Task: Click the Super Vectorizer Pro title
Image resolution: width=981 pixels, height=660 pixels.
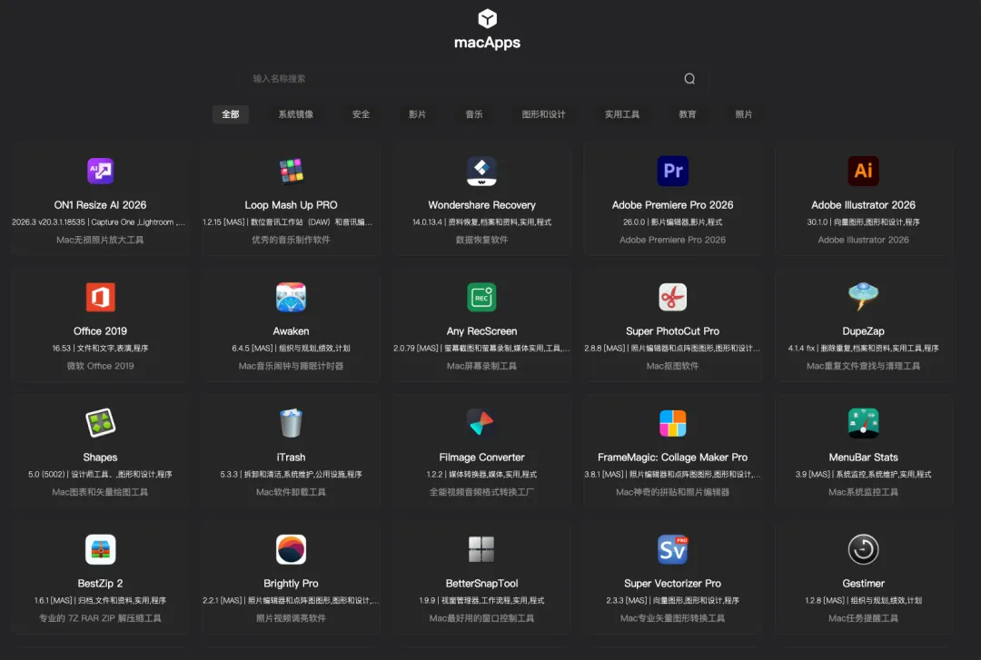Action: (x=672, y=583)
